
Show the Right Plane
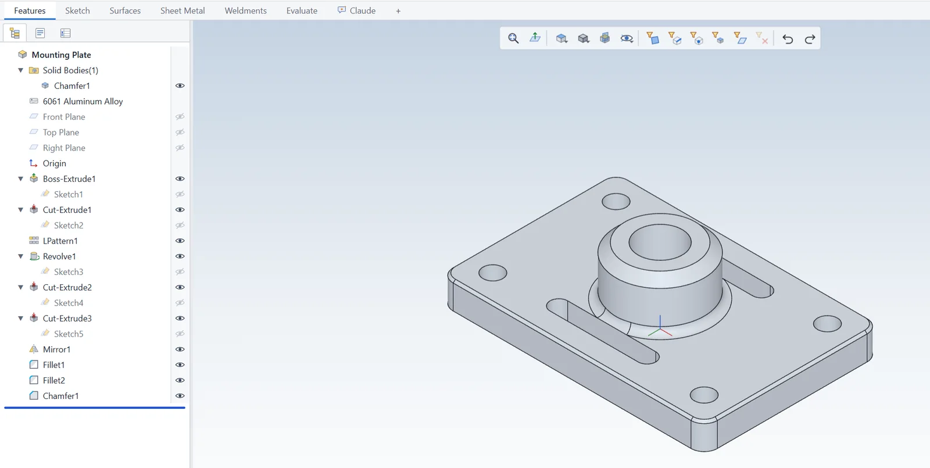[180, 148]
